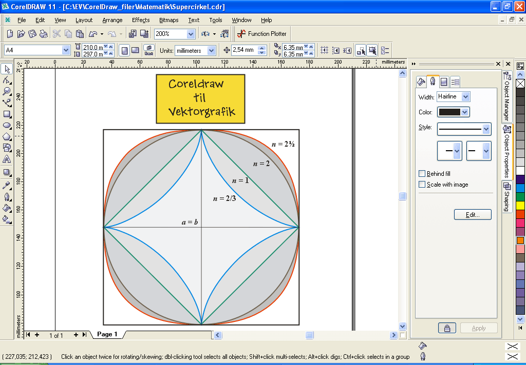The width and height of the screenshot is (526, 365).
Task: Select the Pick tool in the toolbox
Action: (x=7, y=69)
